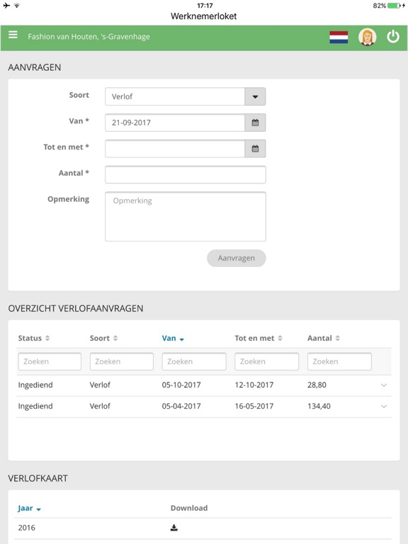408x544 pixels.
Task: Focus the Aantal input field
Action: point(186,174)
